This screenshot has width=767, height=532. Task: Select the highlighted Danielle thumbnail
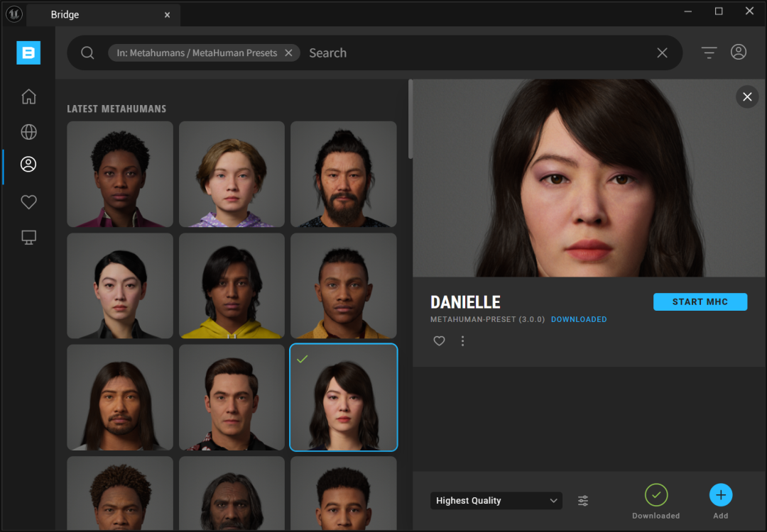tap(344, 398)
